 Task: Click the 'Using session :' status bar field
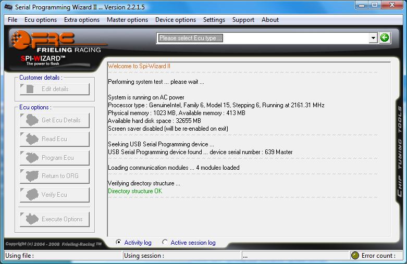[x=182, y=256]
